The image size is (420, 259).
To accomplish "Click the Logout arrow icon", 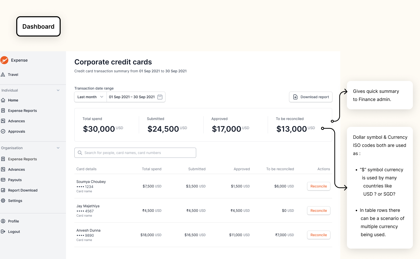I will point(3,232).
